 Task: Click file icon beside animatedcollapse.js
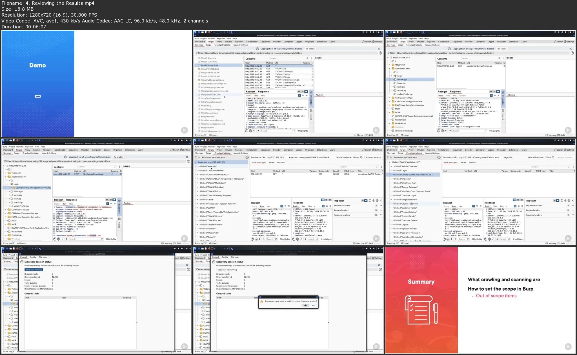[x=393, y=131]
